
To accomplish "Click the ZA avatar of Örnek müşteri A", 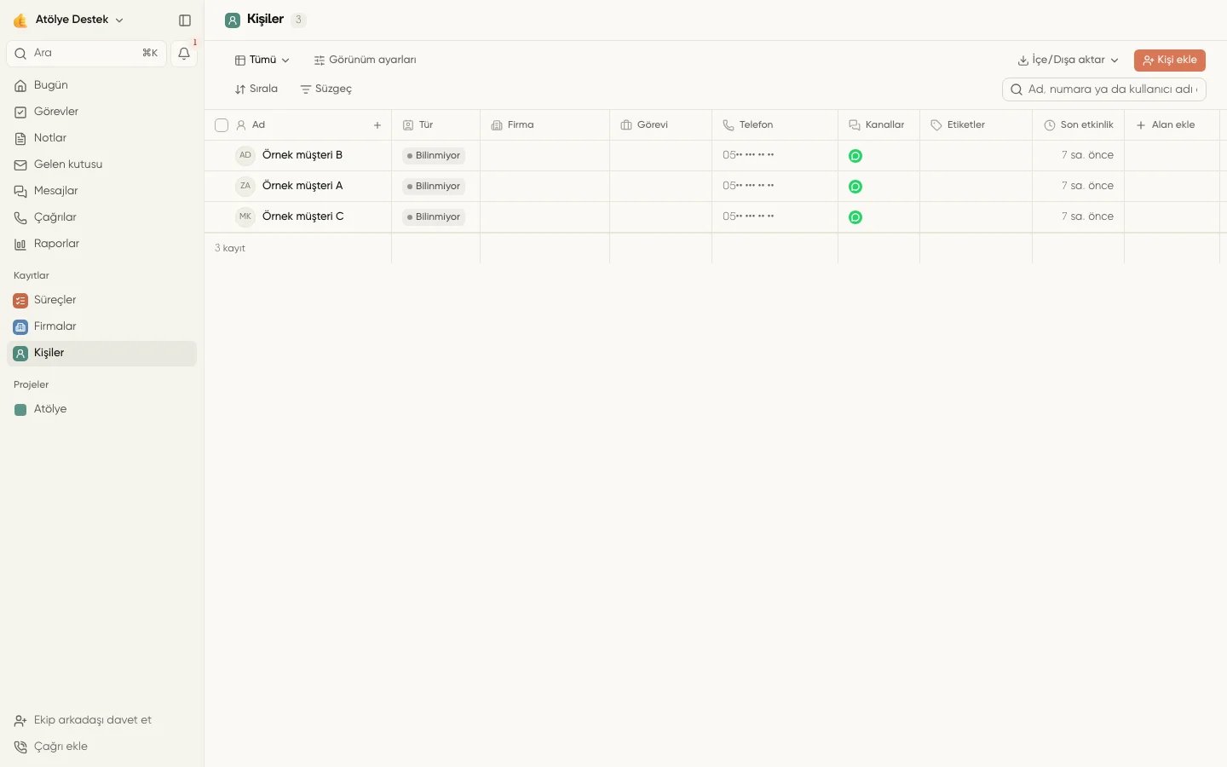I will [x=245, y=186].
